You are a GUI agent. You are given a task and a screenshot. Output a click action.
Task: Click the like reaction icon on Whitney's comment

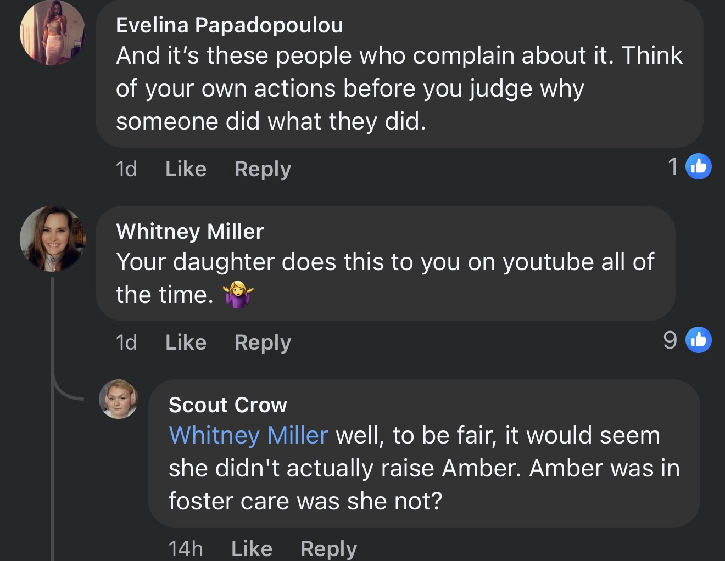click(699, 340)
